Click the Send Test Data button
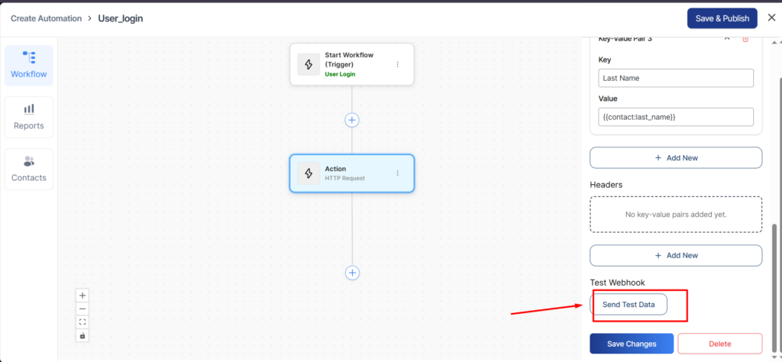The height and width of the screenshot is (362, 782). coord(629,305)
